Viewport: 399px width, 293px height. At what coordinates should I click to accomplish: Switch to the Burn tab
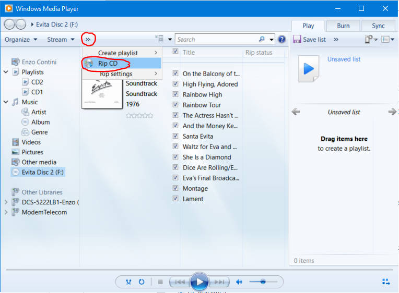click(343, 26)
